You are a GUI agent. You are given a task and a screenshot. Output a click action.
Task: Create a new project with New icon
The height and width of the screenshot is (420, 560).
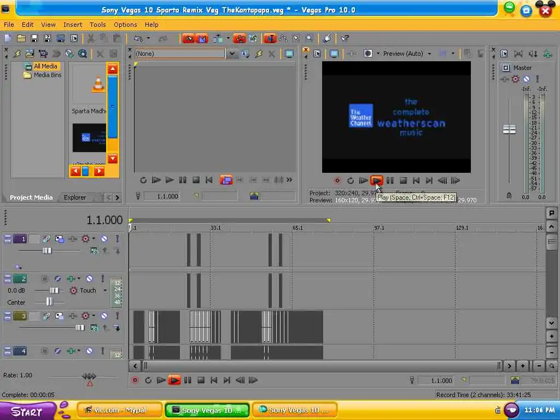pyautogui.click(x=8, y=38)
